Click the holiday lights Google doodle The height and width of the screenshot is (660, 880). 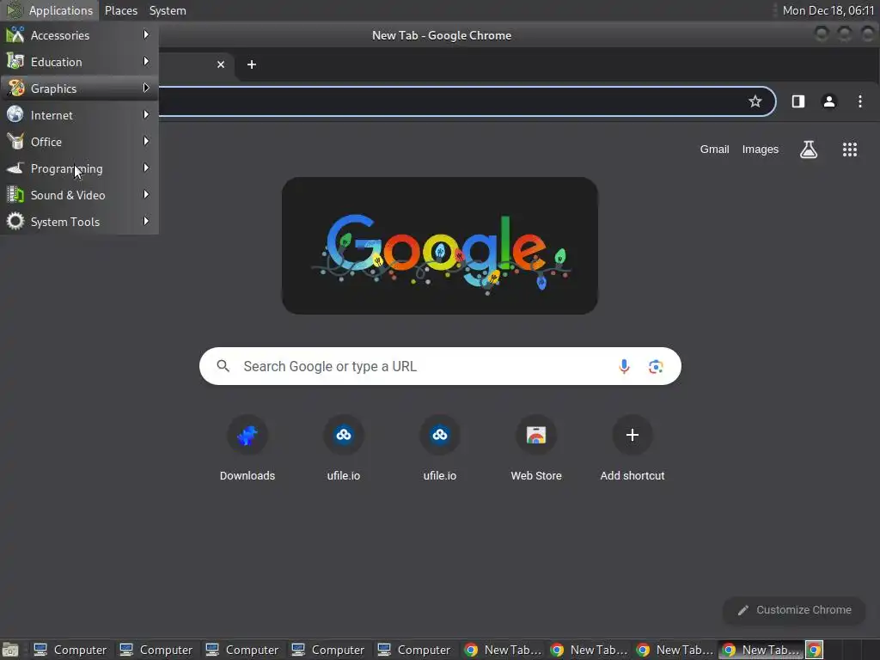pyautogui.click(x=440, y=246)
